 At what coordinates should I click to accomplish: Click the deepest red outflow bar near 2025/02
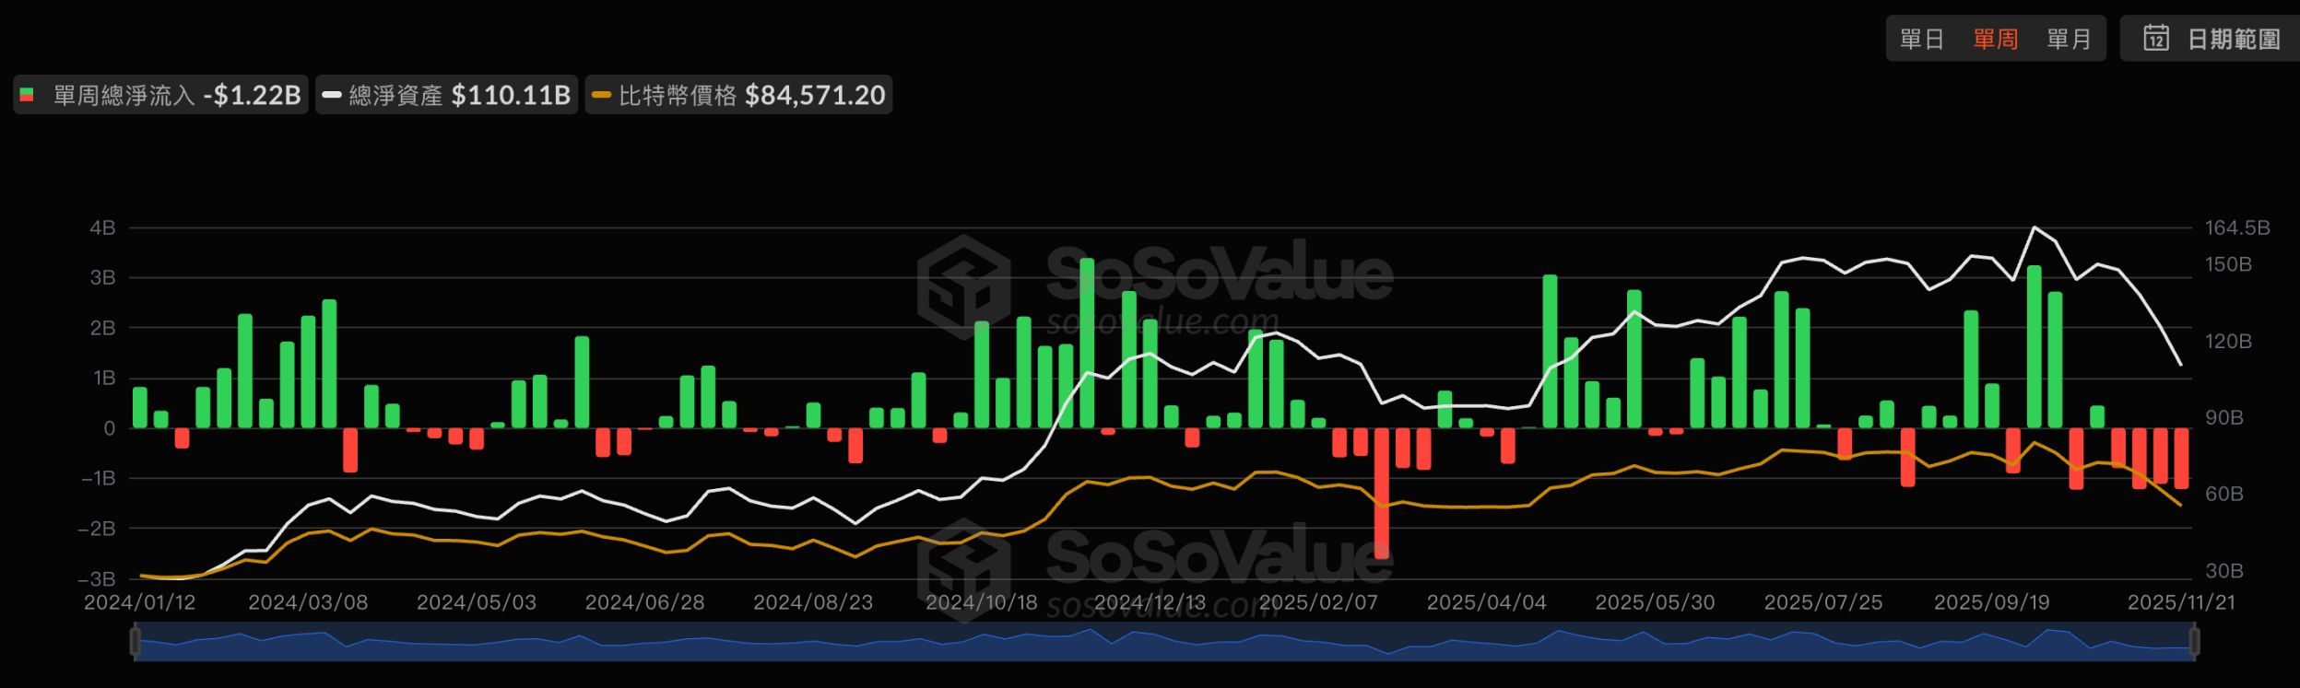coord(1382,493)
